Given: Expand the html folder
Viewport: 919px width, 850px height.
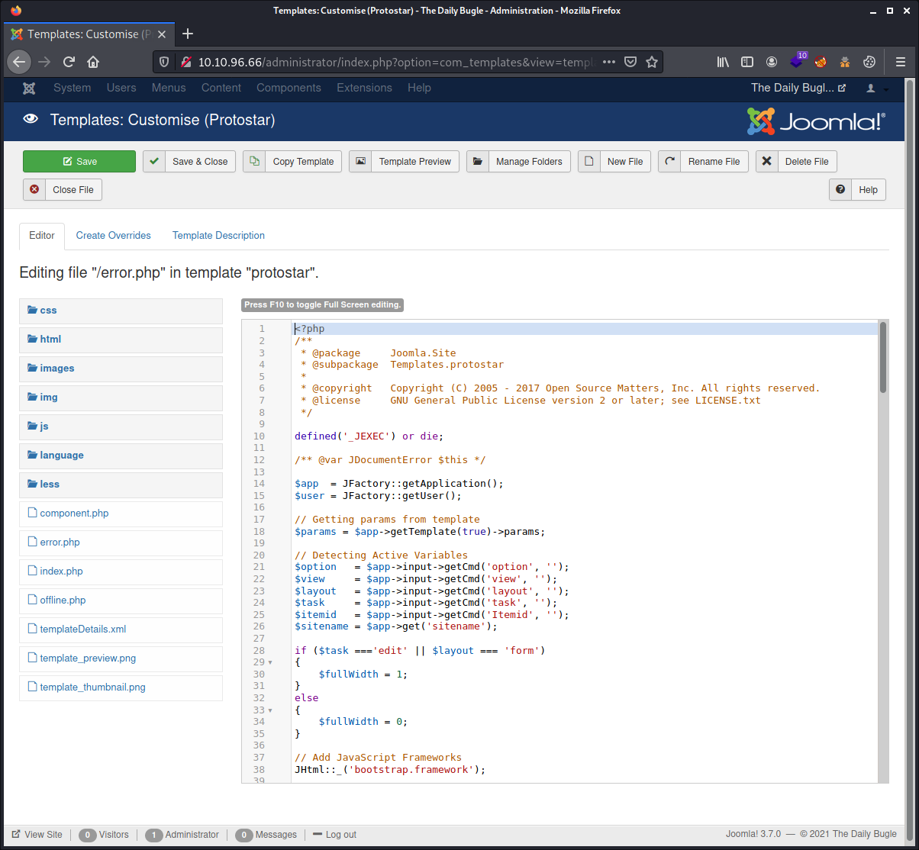Looking at the screenshot, I should point(121,339).
